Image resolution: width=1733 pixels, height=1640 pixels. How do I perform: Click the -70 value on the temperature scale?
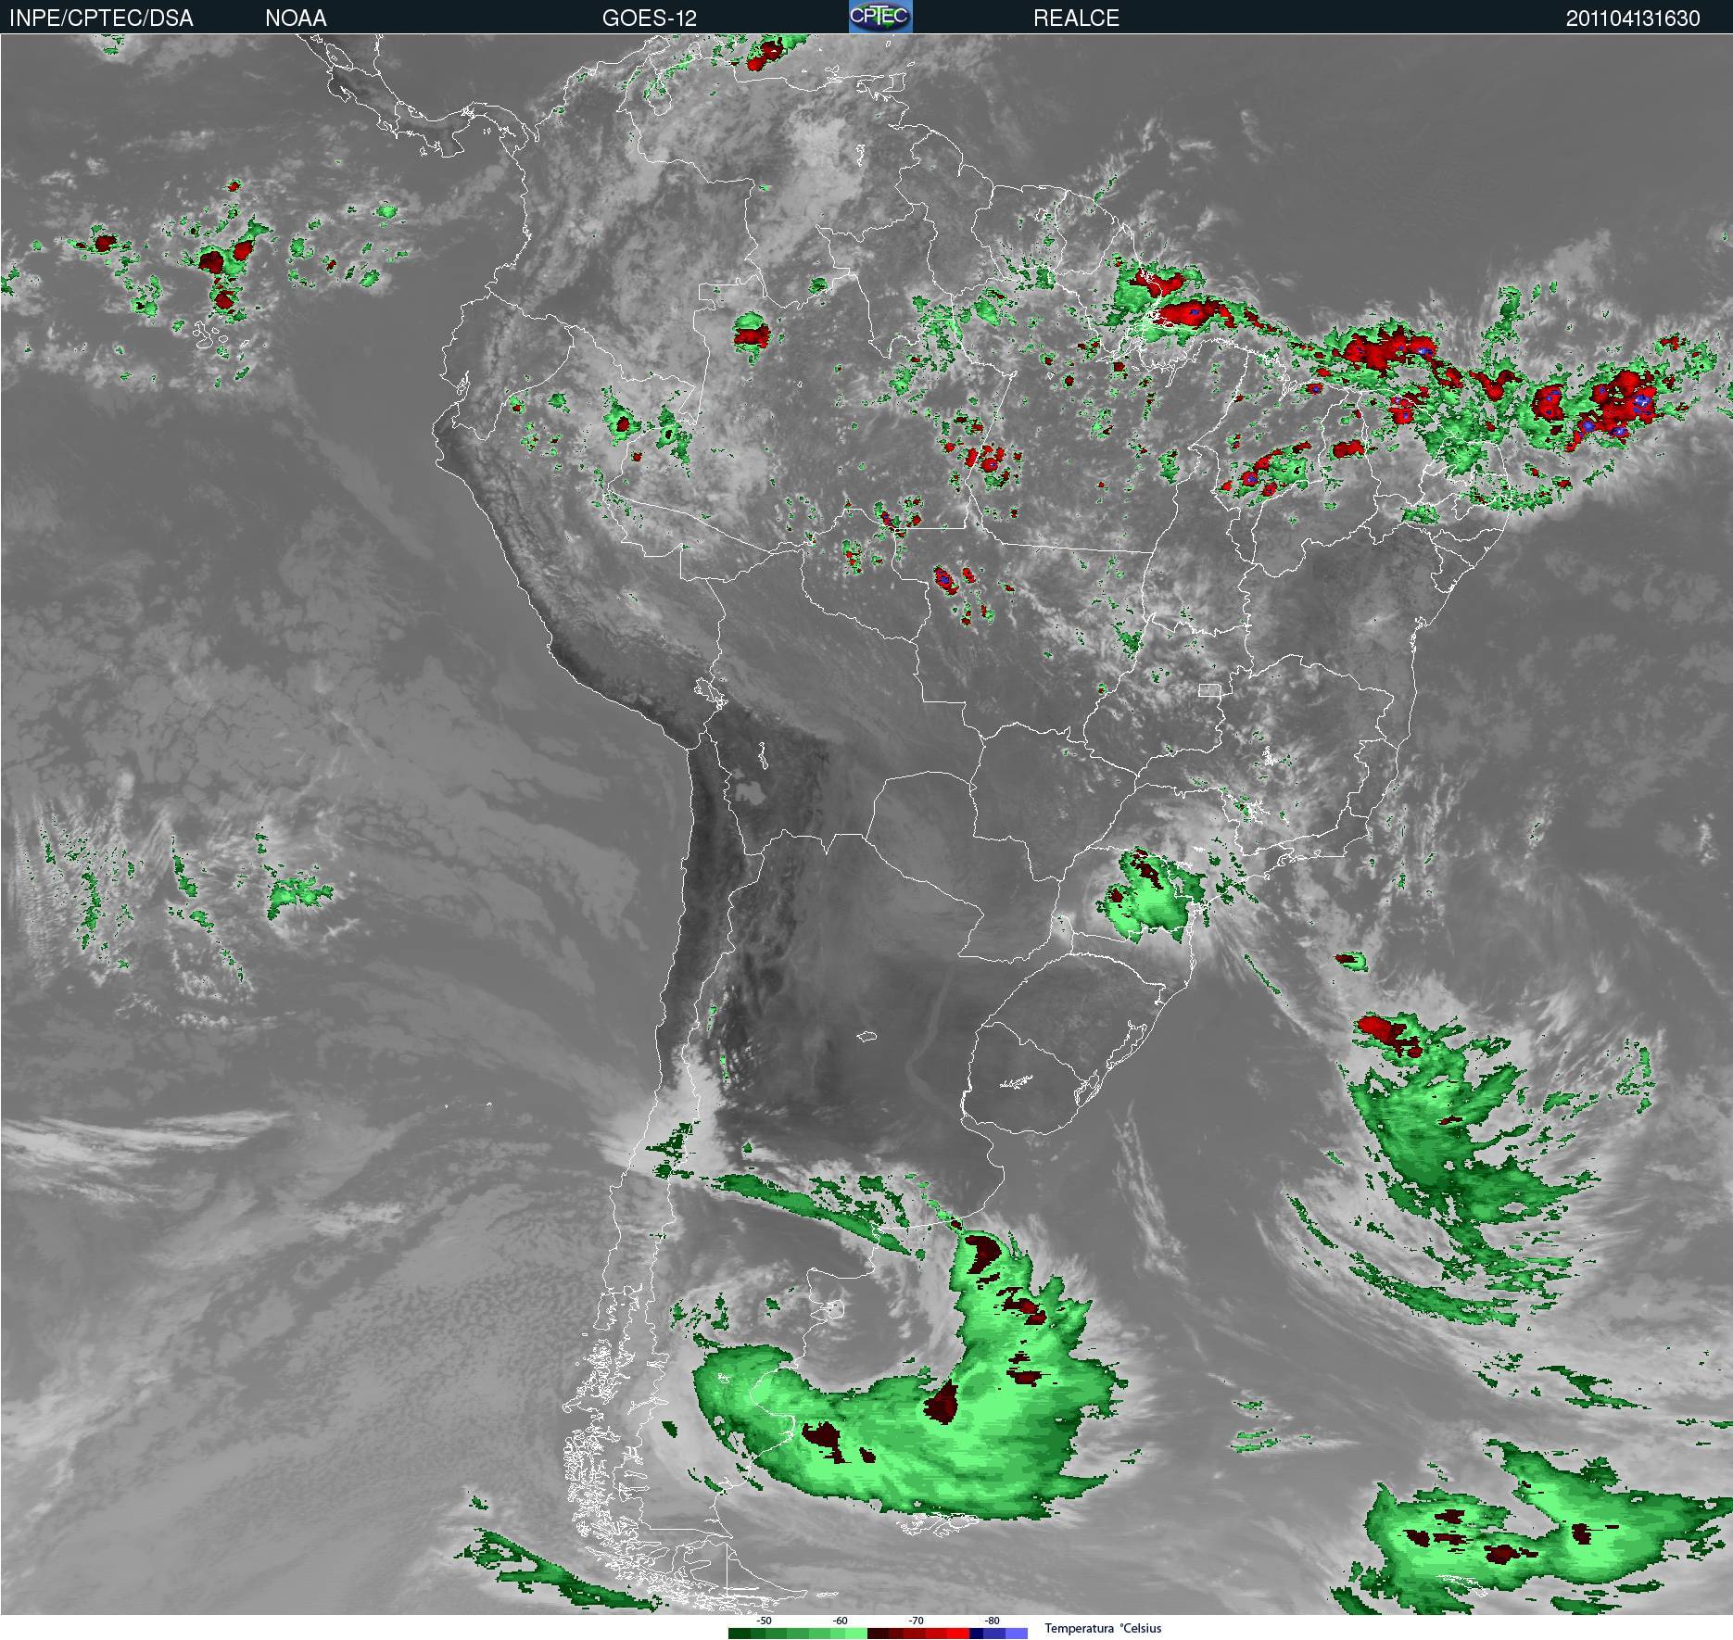pos(916,1621)
